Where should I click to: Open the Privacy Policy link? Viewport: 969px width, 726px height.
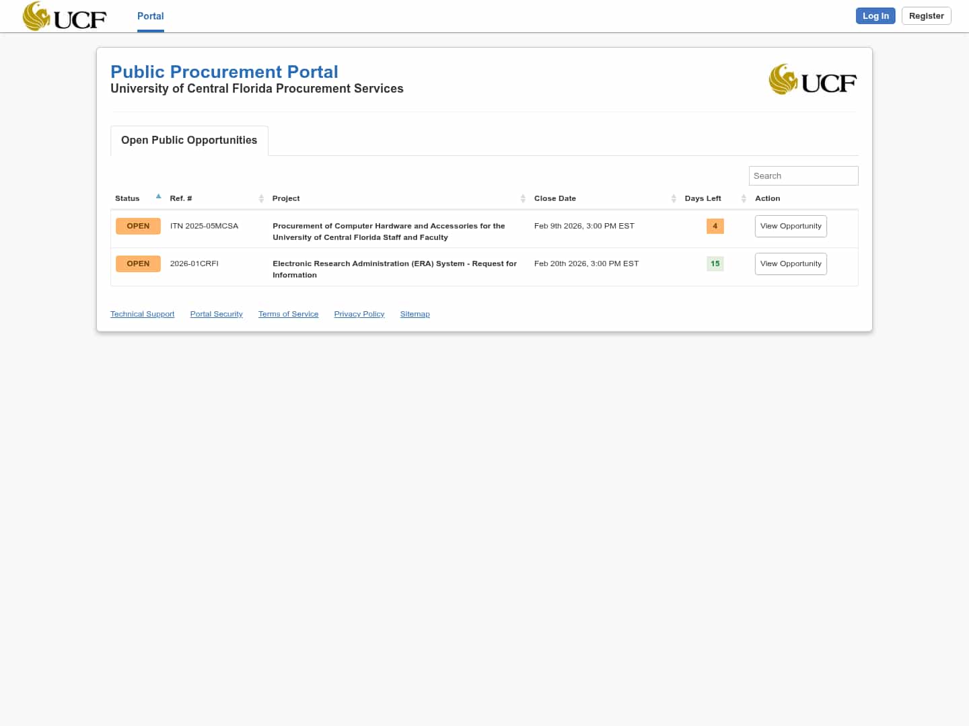(359, 314)
